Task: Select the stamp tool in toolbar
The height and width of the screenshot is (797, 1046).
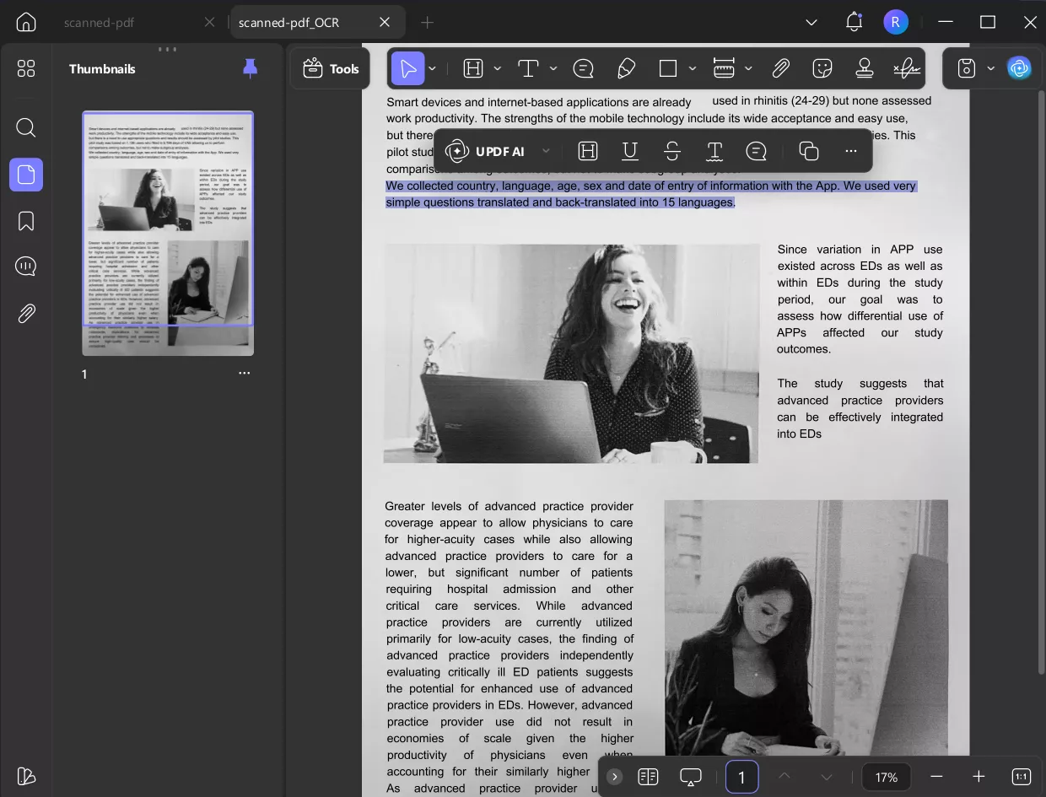Action: point(864,68)
